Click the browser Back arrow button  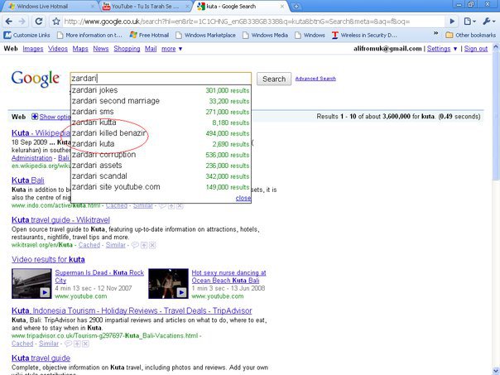pos(9,21)
